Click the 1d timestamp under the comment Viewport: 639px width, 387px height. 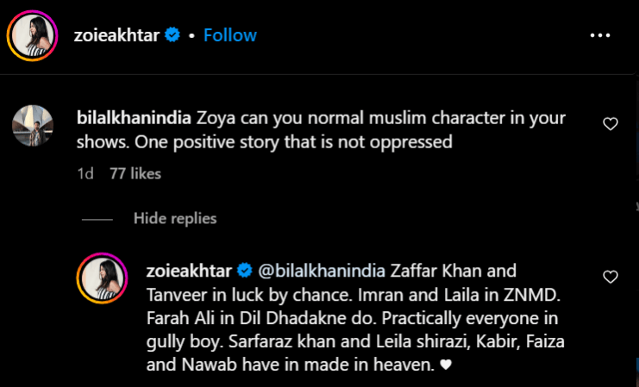[85, 173]
